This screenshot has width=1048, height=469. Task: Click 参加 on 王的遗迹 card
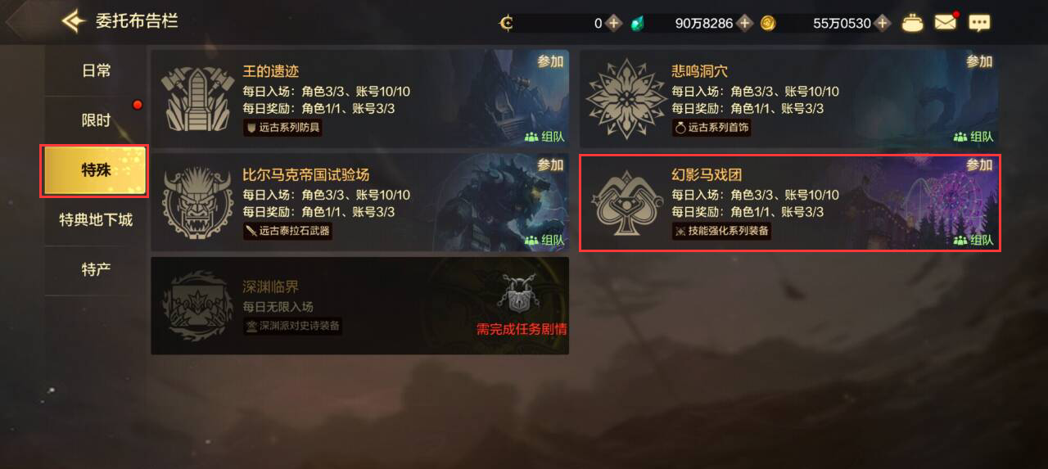click(550, 61)
